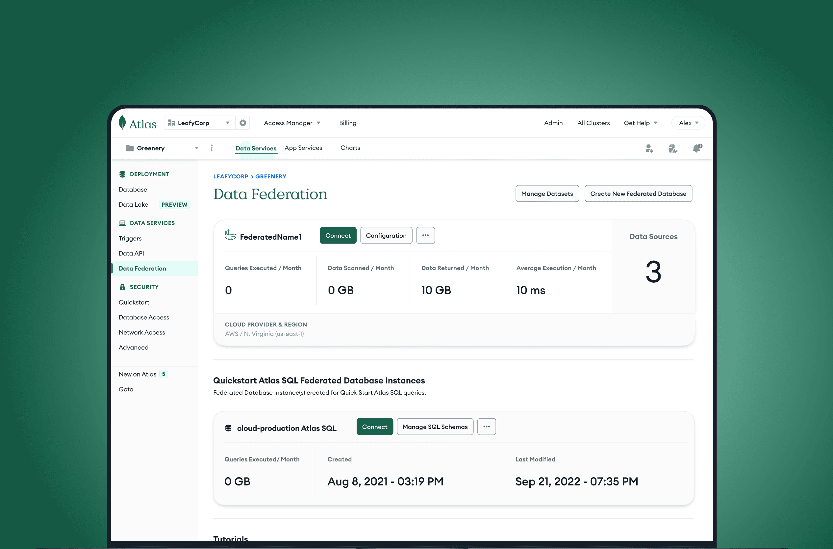The image size is (833, 549).
Task: Click the Manage SQL Schemas button
Action: click(x=435, y=427)
